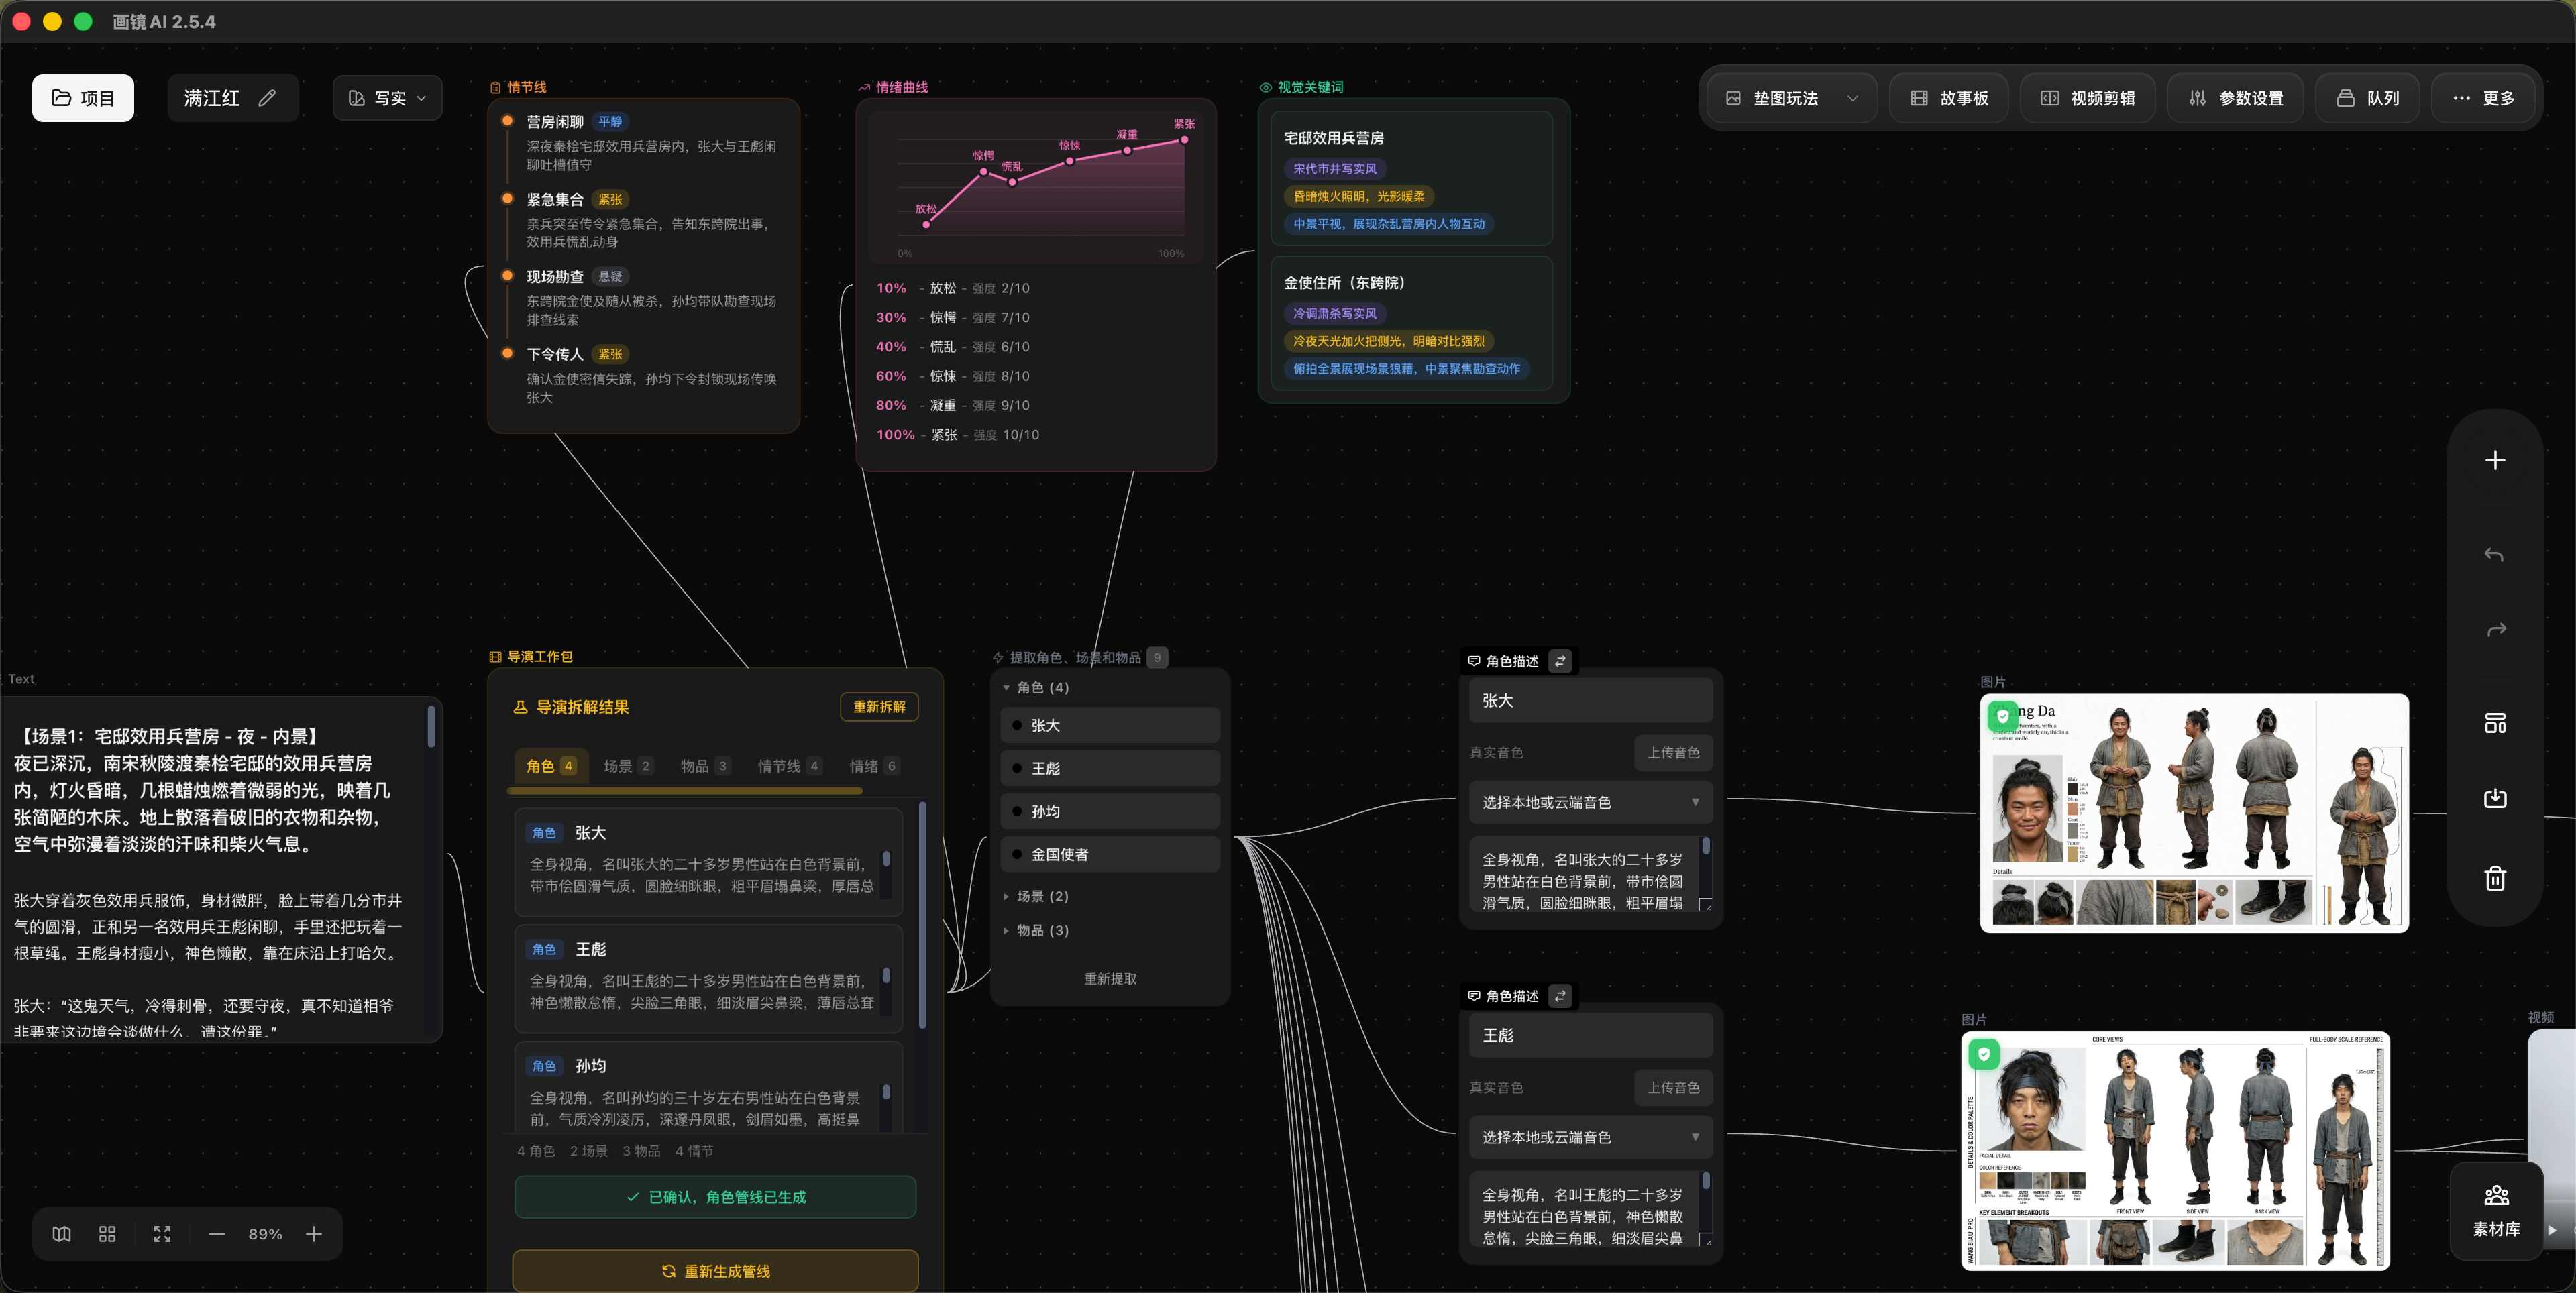Click the fullscreen fit-view icon

tap(162, 1234)
